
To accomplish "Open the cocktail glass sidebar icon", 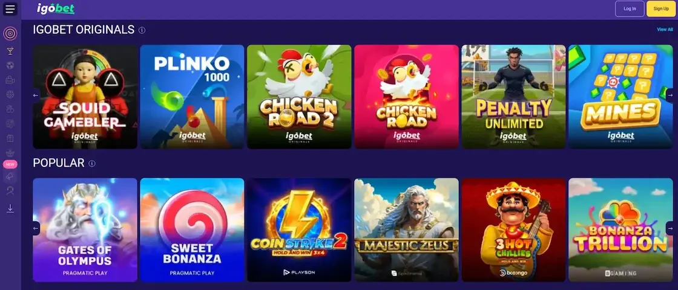I will pyautogui.click(x=10, y=51).
